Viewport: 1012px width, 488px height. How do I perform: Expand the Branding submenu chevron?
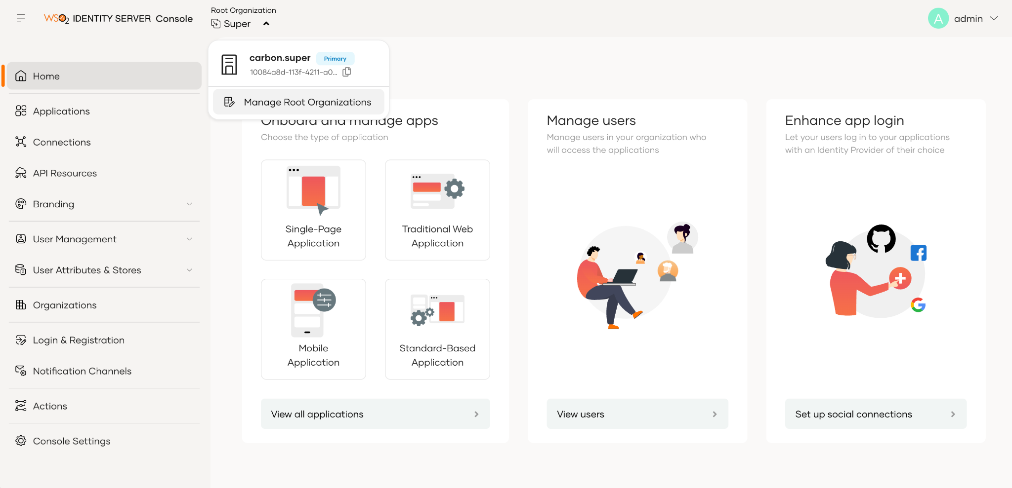click(189, 204)
